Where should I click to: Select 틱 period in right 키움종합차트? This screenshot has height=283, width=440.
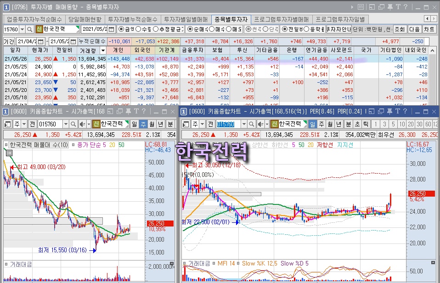(x=366, y=124)
